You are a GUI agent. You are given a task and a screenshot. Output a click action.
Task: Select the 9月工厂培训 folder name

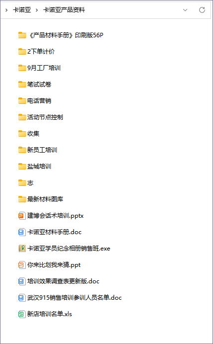point(44,68)
